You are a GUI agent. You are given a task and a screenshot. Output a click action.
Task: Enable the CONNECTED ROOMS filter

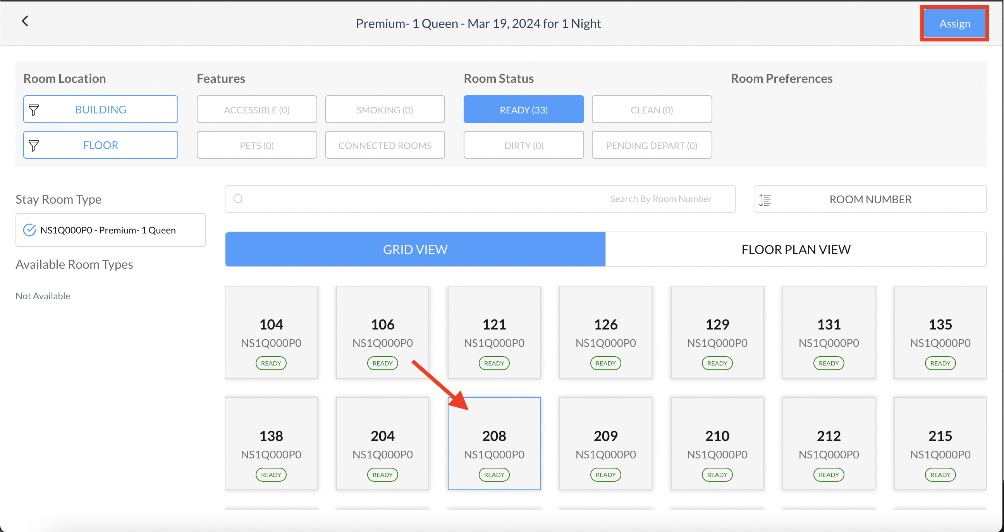tap(385, 145)
